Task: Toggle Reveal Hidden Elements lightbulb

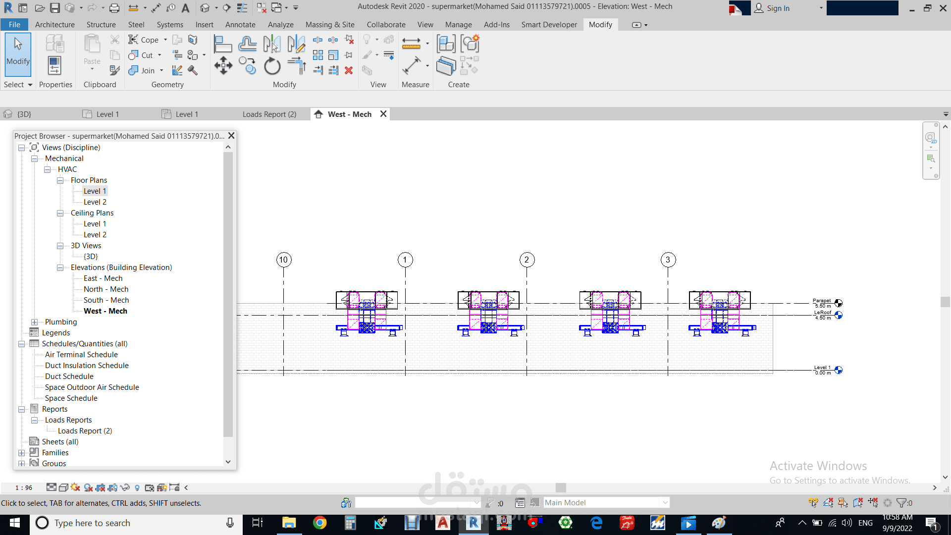Action: pyautogui.click(x=137, y=487)
